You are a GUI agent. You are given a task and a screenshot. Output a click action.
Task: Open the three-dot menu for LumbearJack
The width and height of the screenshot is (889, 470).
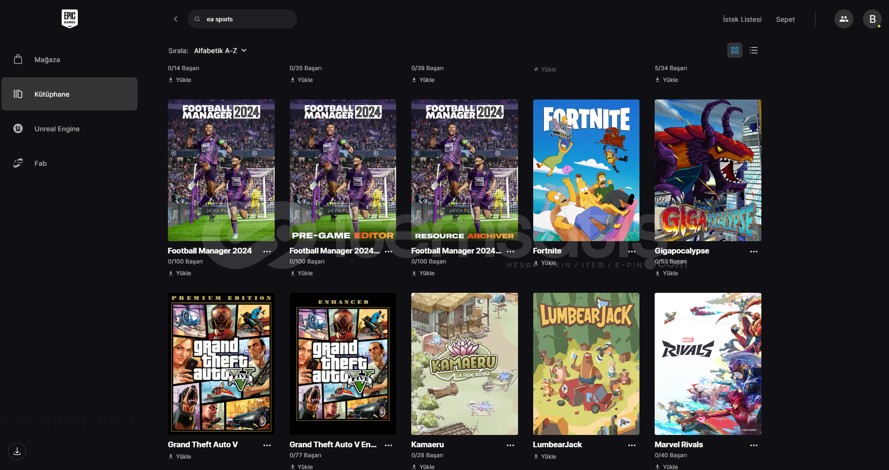point(632,445)
